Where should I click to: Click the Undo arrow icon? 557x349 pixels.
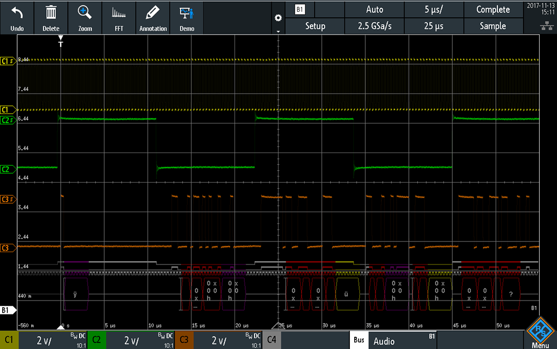tap(17, 13)
